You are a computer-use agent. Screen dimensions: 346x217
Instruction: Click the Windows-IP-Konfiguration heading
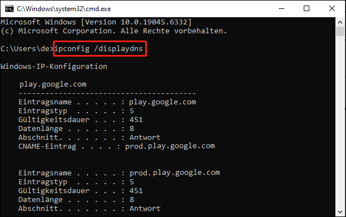(x=54, y=66)
